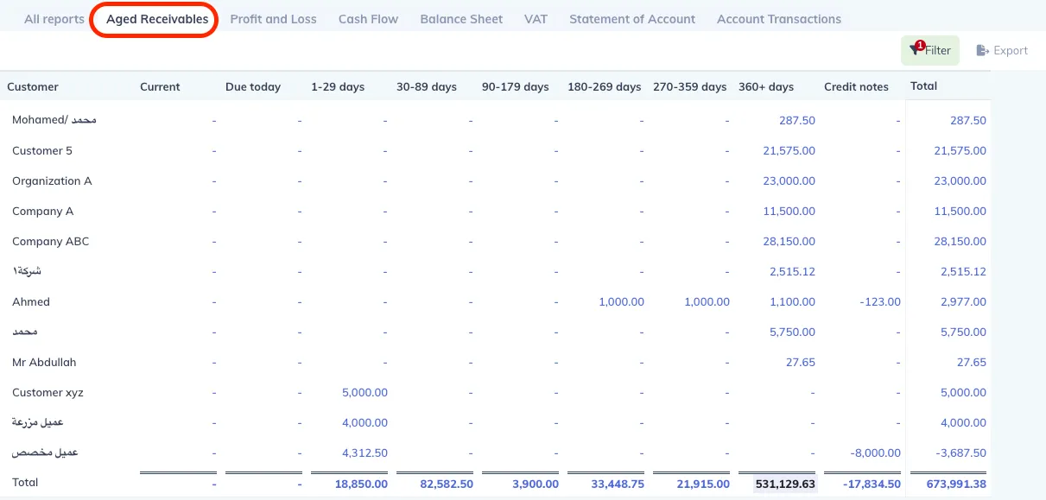Open Customer 5's 21,575.00 overdue amount
Image resolution: width=1046 pixels, height=500 pixels.
coord(787,150)
